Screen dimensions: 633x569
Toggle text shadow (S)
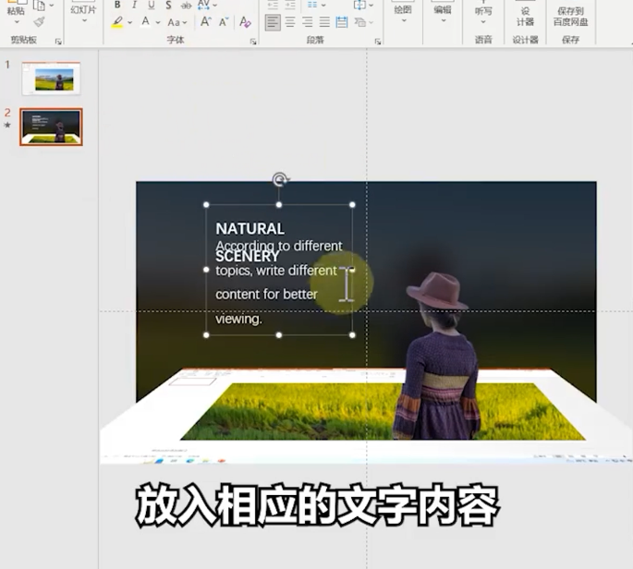(169, 5)
